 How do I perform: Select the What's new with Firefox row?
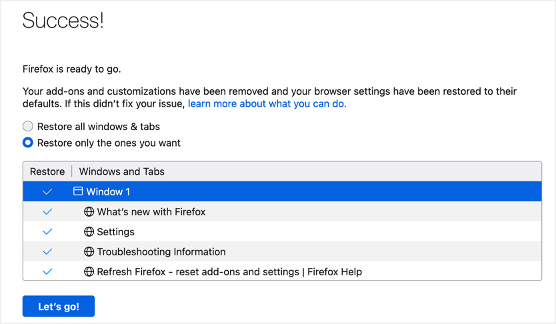151,212
